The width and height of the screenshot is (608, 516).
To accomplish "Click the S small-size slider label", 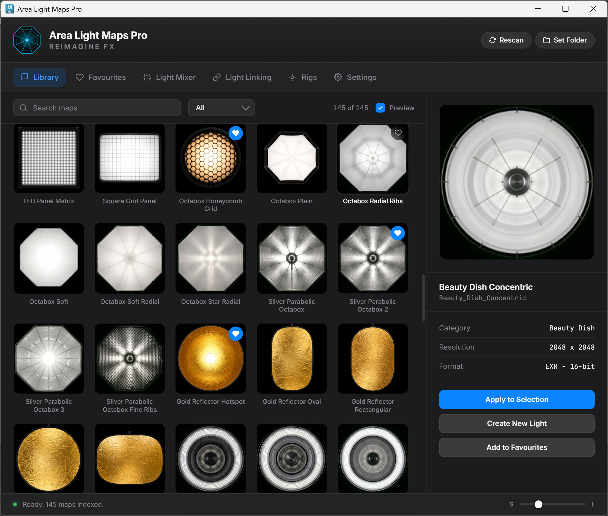I will 512,504.
